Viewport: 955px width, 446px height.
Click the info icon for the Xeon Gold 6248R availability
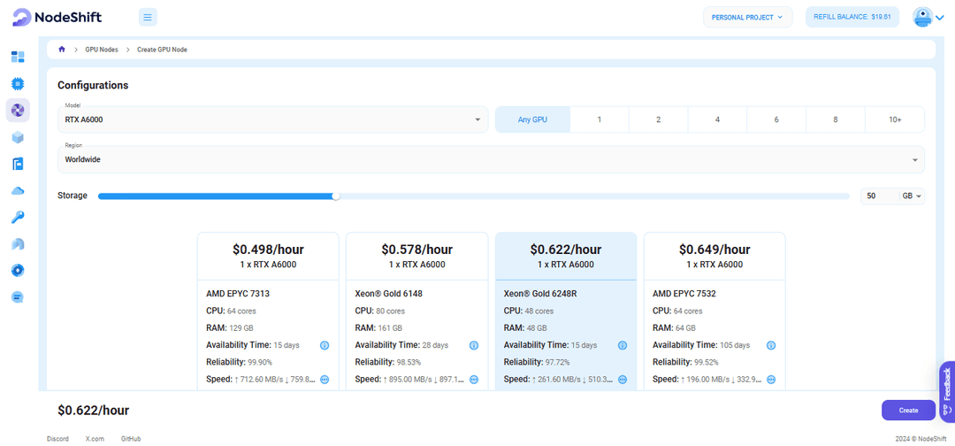[623, 345]
